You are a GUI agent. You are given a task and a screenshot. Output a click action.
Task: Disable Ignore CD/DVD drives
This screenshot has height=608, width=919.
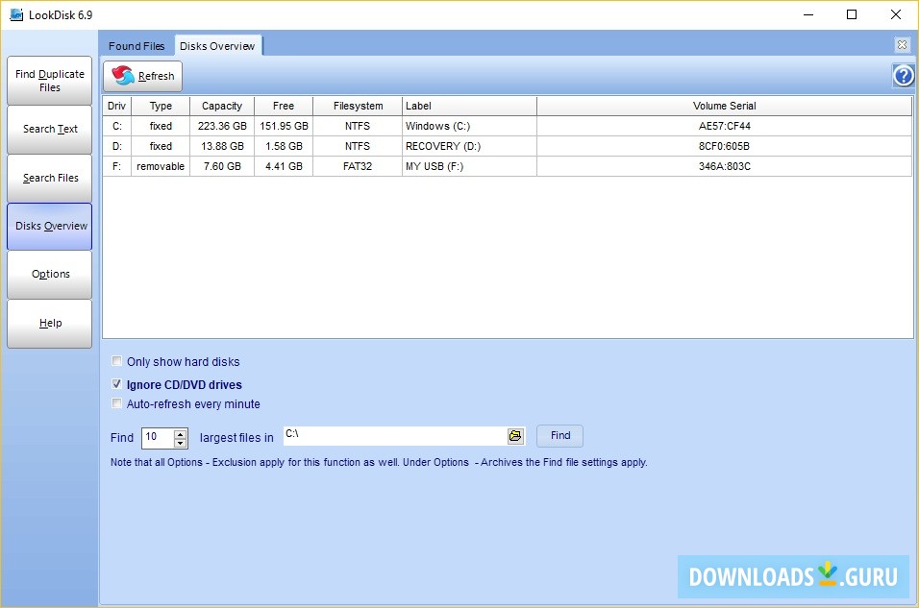[x=116, y=382]
